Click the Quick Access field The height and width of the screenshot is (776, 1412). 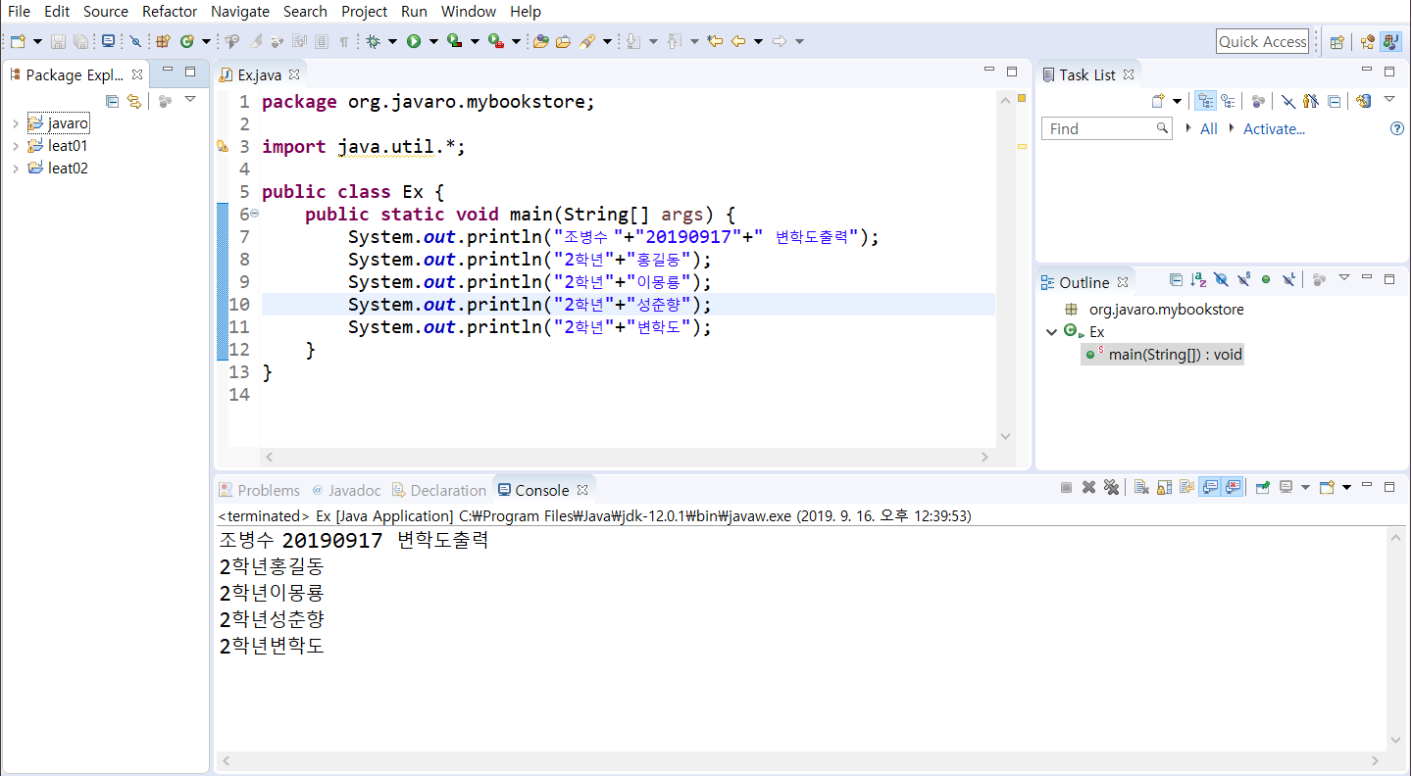click(x=1263, y=41)
